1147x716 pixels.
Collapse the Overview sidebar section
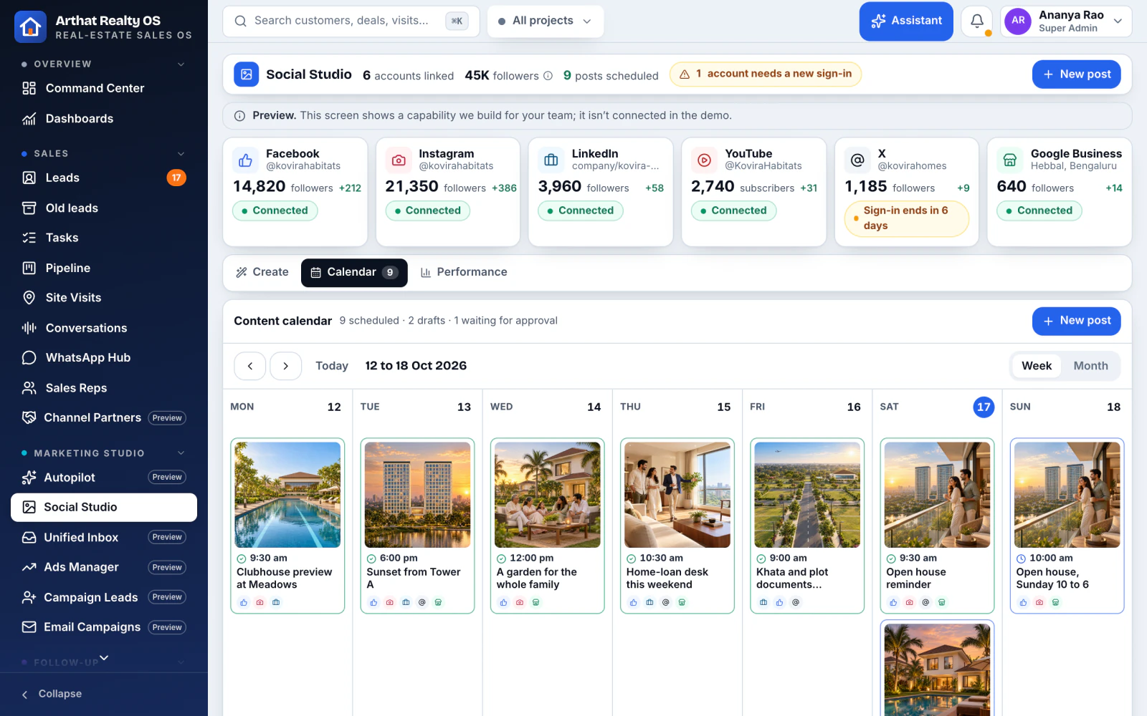pyautogui.click(x=181, y=64)
